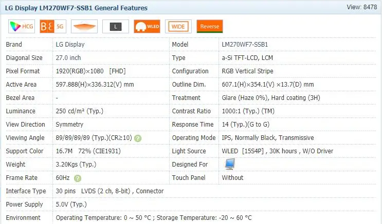382x224 pixels.
Task: Click the Designed For label
Action: [190, 165]
